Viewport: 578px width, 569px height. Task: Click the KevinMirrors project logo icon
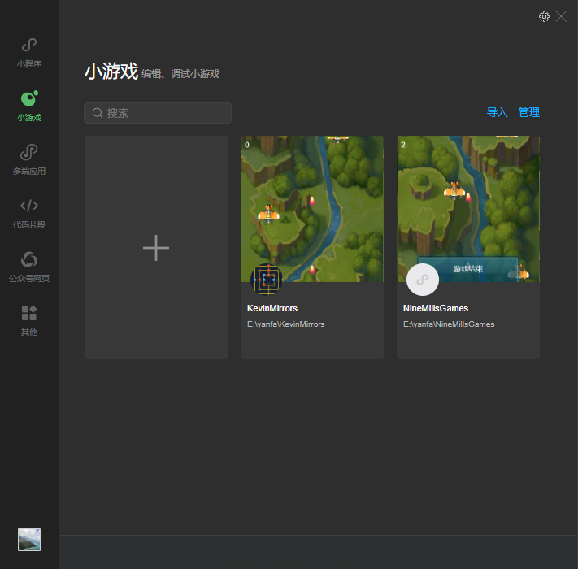point(267,280)
